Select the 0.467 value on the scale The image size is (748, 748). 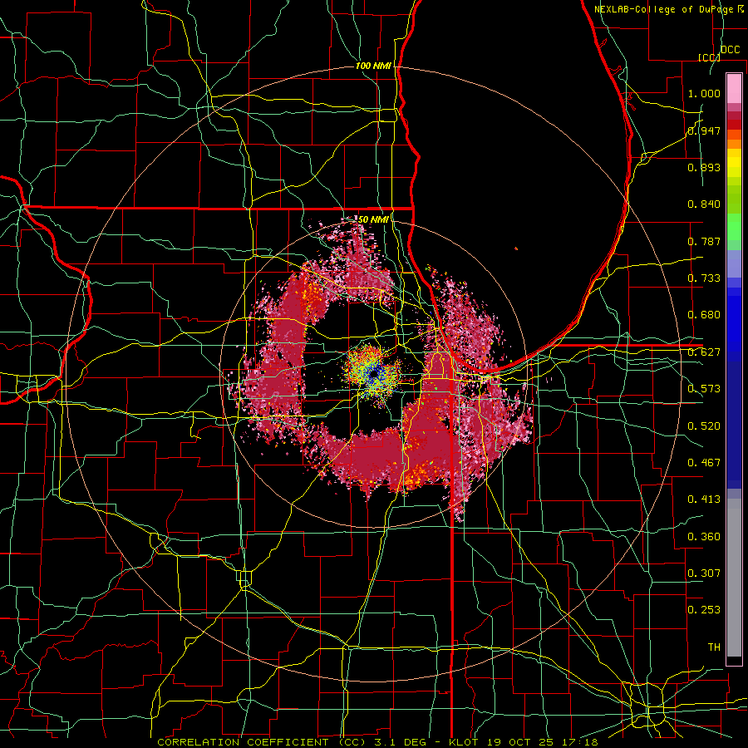pos(704,463)
